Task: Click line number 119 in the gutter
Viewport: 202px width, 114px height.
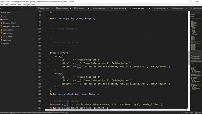Action: (39, 94)
